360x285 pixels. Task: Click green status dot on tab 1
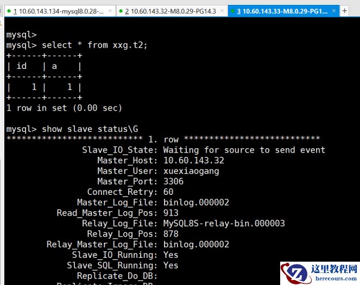pyautogui.click(x=9, y=11)
